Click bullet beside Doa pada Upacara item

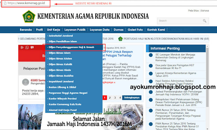pyautogui.click(x=151, y=66)
